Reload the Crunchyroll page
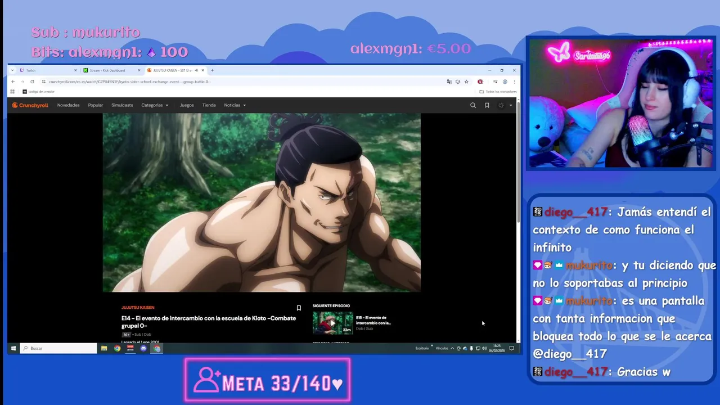Screen dimensions: 720x405 click(x=32, y=82)
